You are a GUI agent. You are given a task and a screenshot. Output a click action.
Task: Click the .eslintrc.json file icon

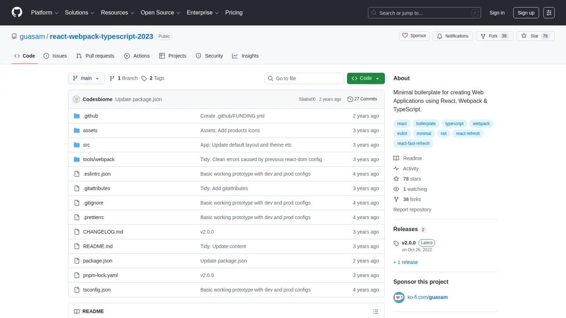(x=77, y=174)
